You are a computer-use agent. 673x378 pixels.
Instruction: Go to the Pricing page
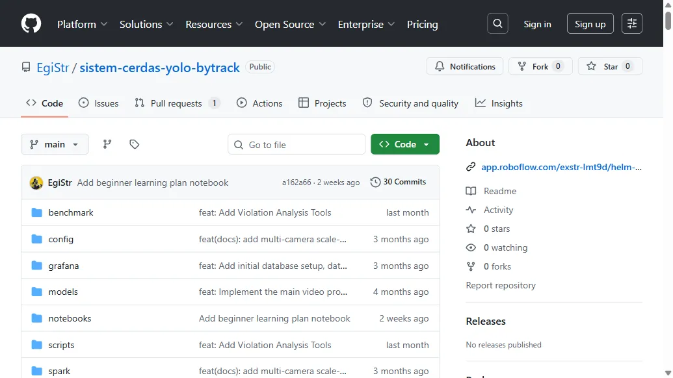click(423, 25)
